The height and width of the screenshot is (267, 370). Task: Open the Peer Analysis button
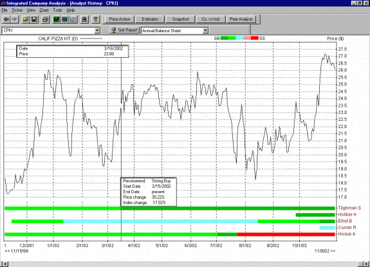tap(241, 19)
